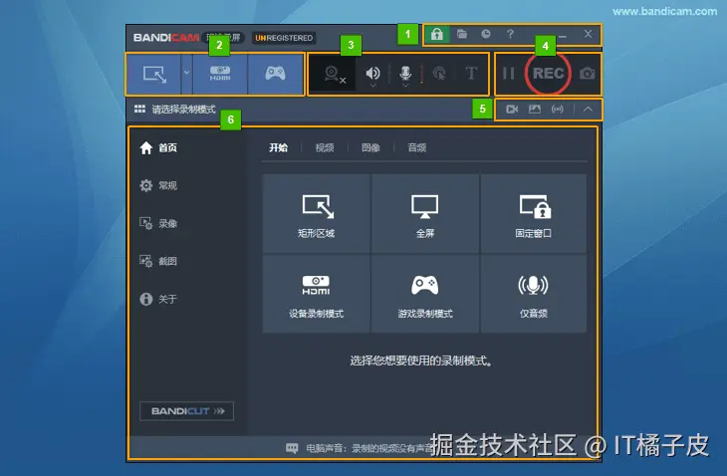Switch to the 开始 tab
The height and width of the screenshot is (476, 727).
pyautogui.click(x=278, y=147)
